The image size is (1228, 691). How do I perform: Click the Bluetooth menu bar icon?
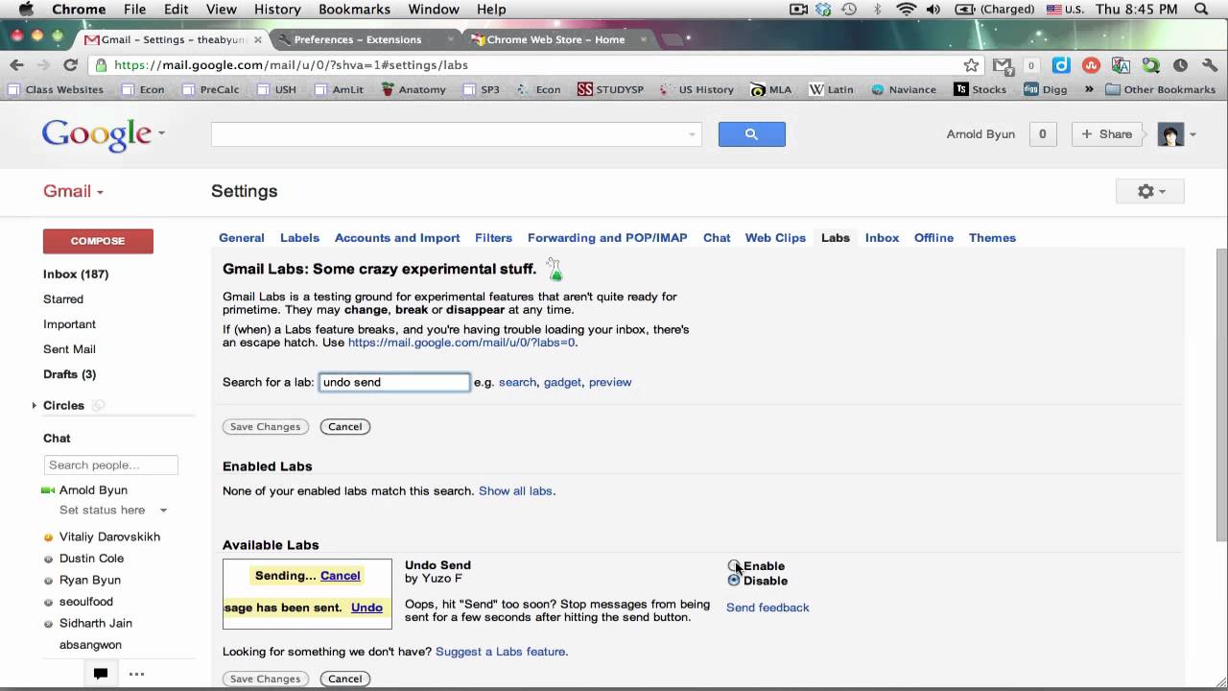(877, 10)
